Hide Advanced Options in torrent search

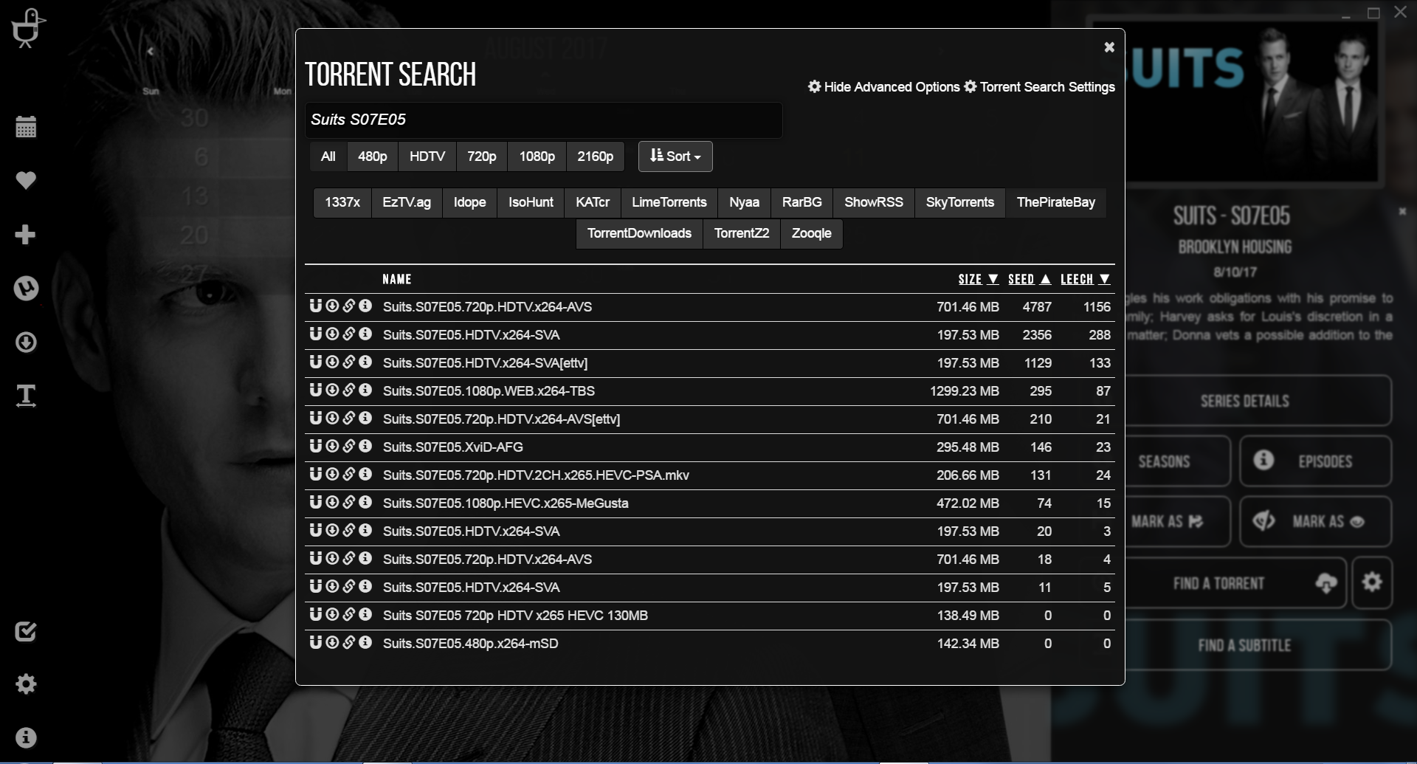pos(883,87)
